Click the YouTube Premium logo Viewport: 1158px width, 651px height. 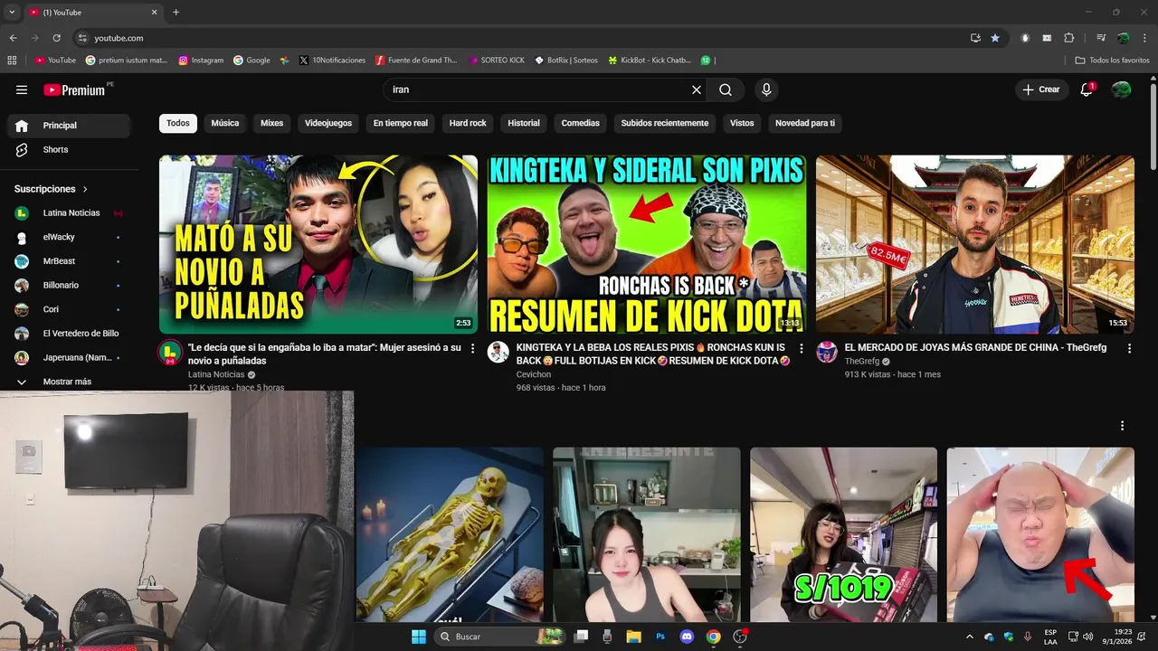point(76,90)
